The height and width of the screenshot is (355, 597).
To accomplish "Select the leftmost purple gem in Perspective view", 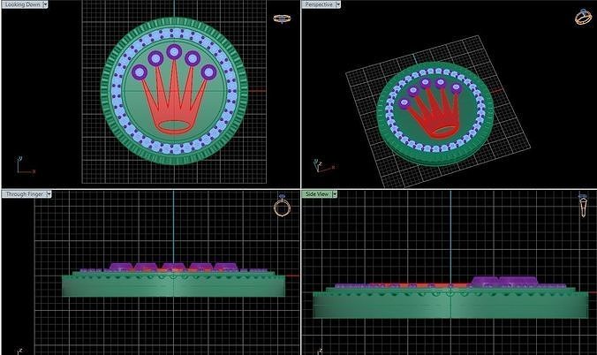I will click(404, 102).
